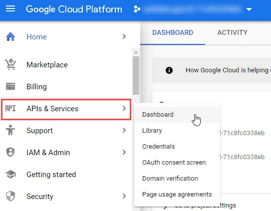Choose Credentials in the APIs submenu
Image resolution: width=271 pixels, height=211 pixels.
[x=177, y=146]
